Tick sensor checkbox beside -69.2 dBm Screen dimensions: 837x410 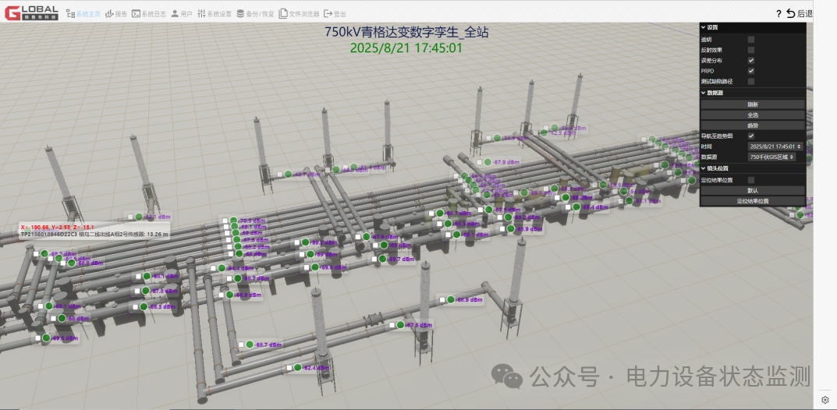pyautogui.click(x=295, y=242)
